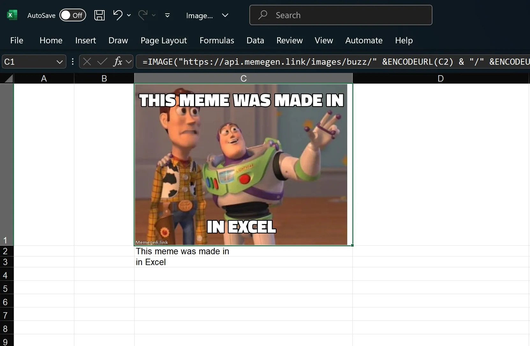Select column A header
This screenshot has width=530, height=346.
click(x=44, y=78)
